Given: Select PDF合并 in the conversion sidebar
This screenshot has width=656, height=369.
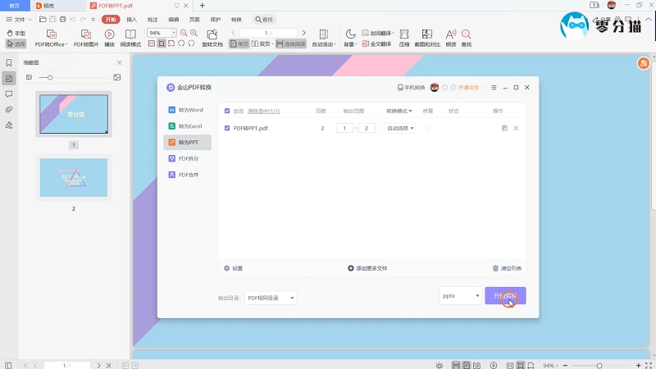Looking at the screenshot, I should (x=187, y=175).
